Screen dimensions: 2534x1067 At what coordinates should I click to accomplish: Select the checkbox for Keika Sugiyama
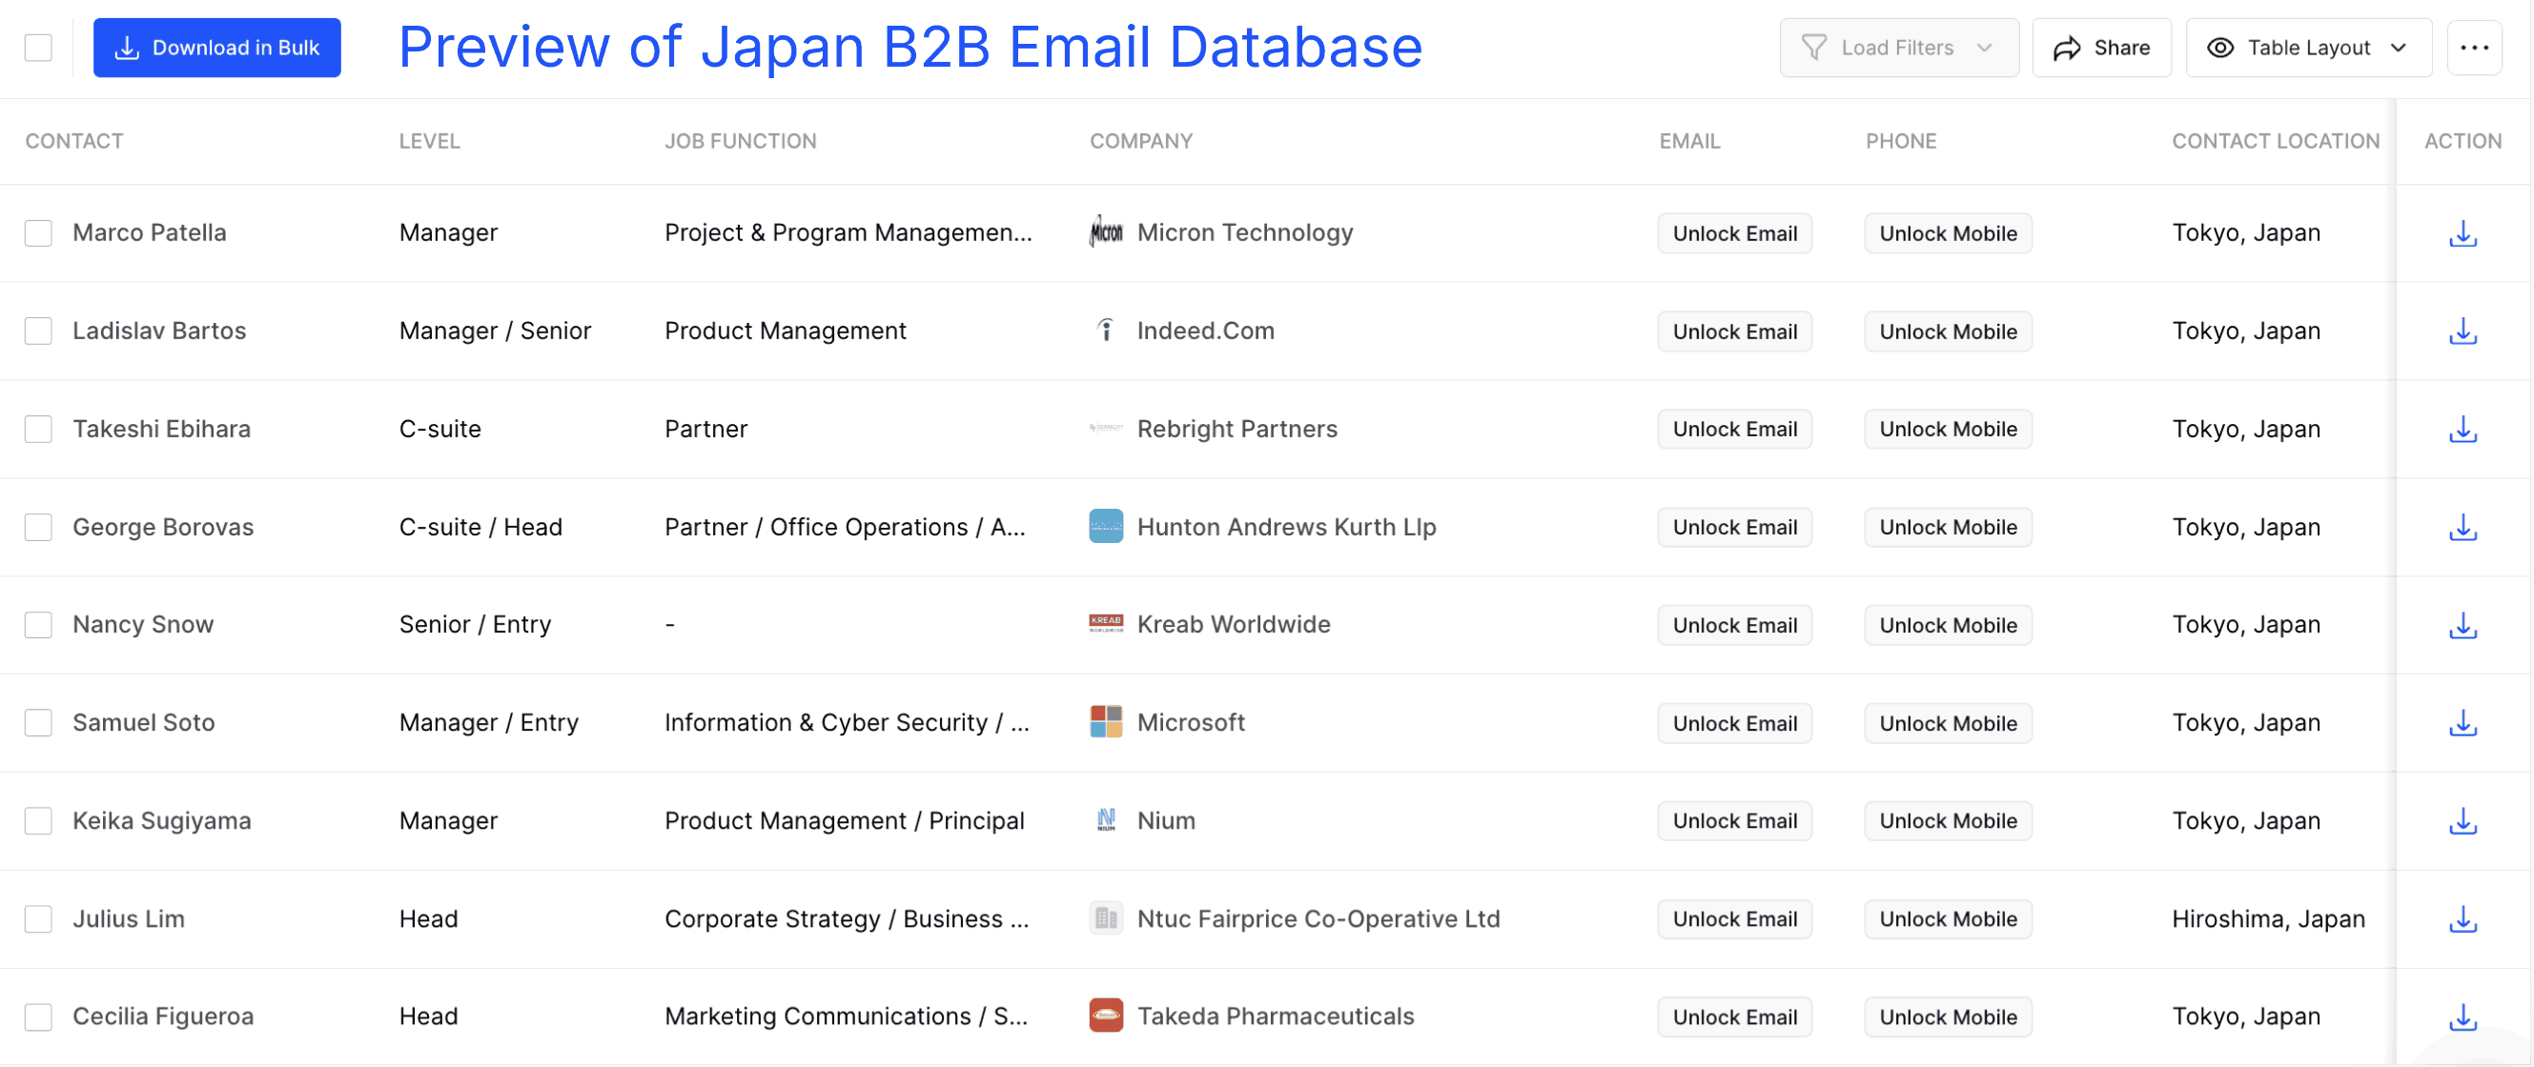[x=37, y=820]
